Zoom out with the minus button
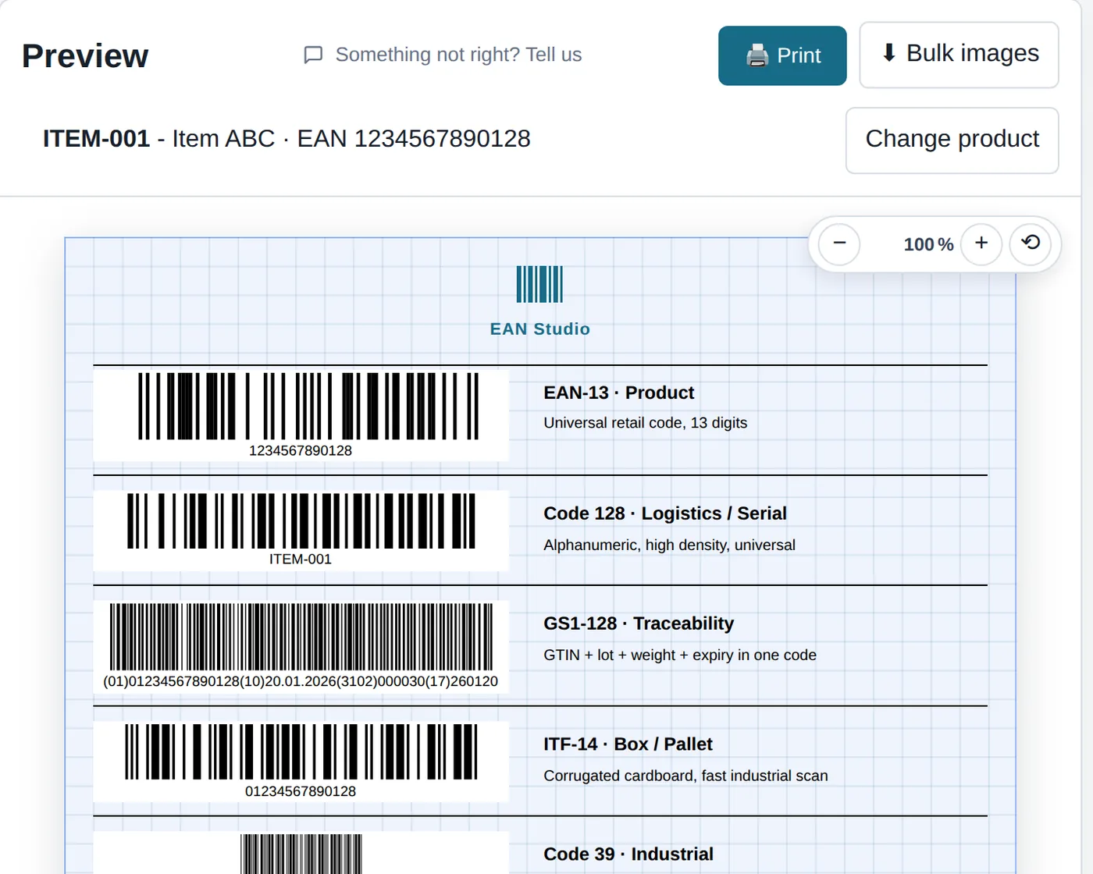 [x=839, y=243]
